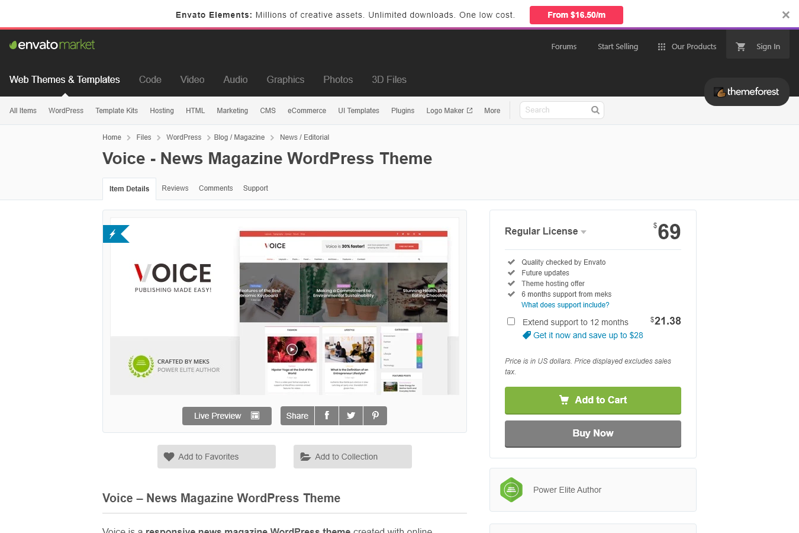Open the More categories menu
The image size is (799, 533).
(492, 111)
